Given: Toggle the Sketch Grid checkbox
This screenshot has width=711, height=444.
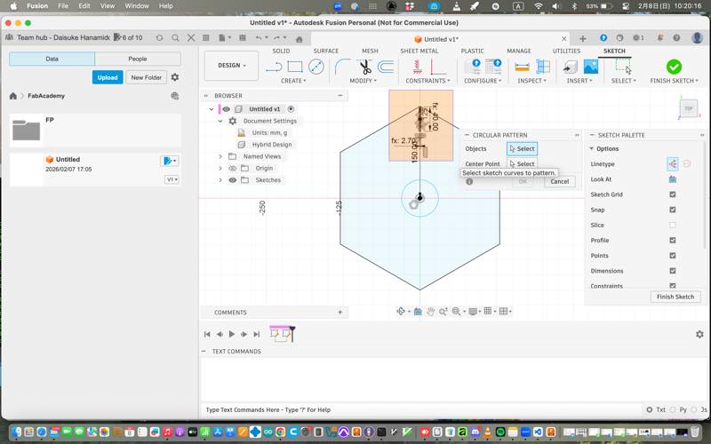Looking at the screenshot, I should (672, 194).
